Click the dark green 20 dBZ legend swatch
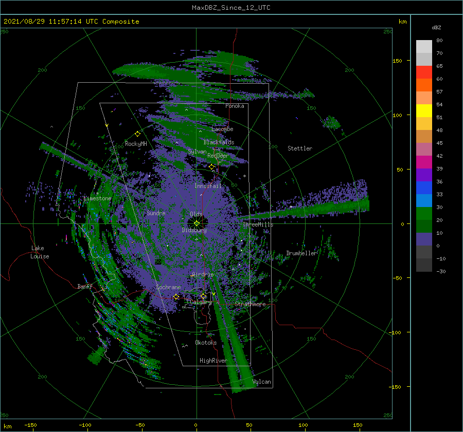This screenshot has height=432, width=463. 424,226
